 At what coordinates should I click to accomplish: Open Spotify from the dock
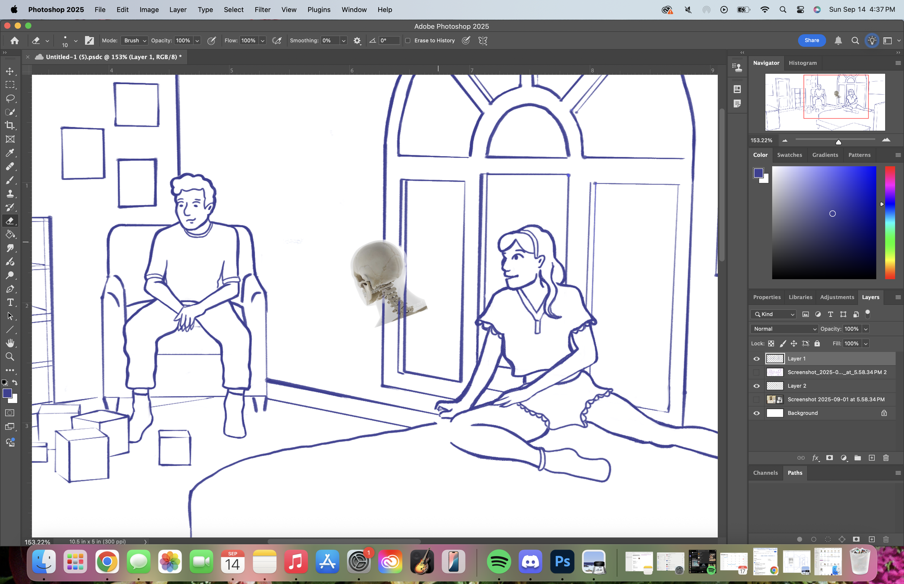(x=499, y=562)
